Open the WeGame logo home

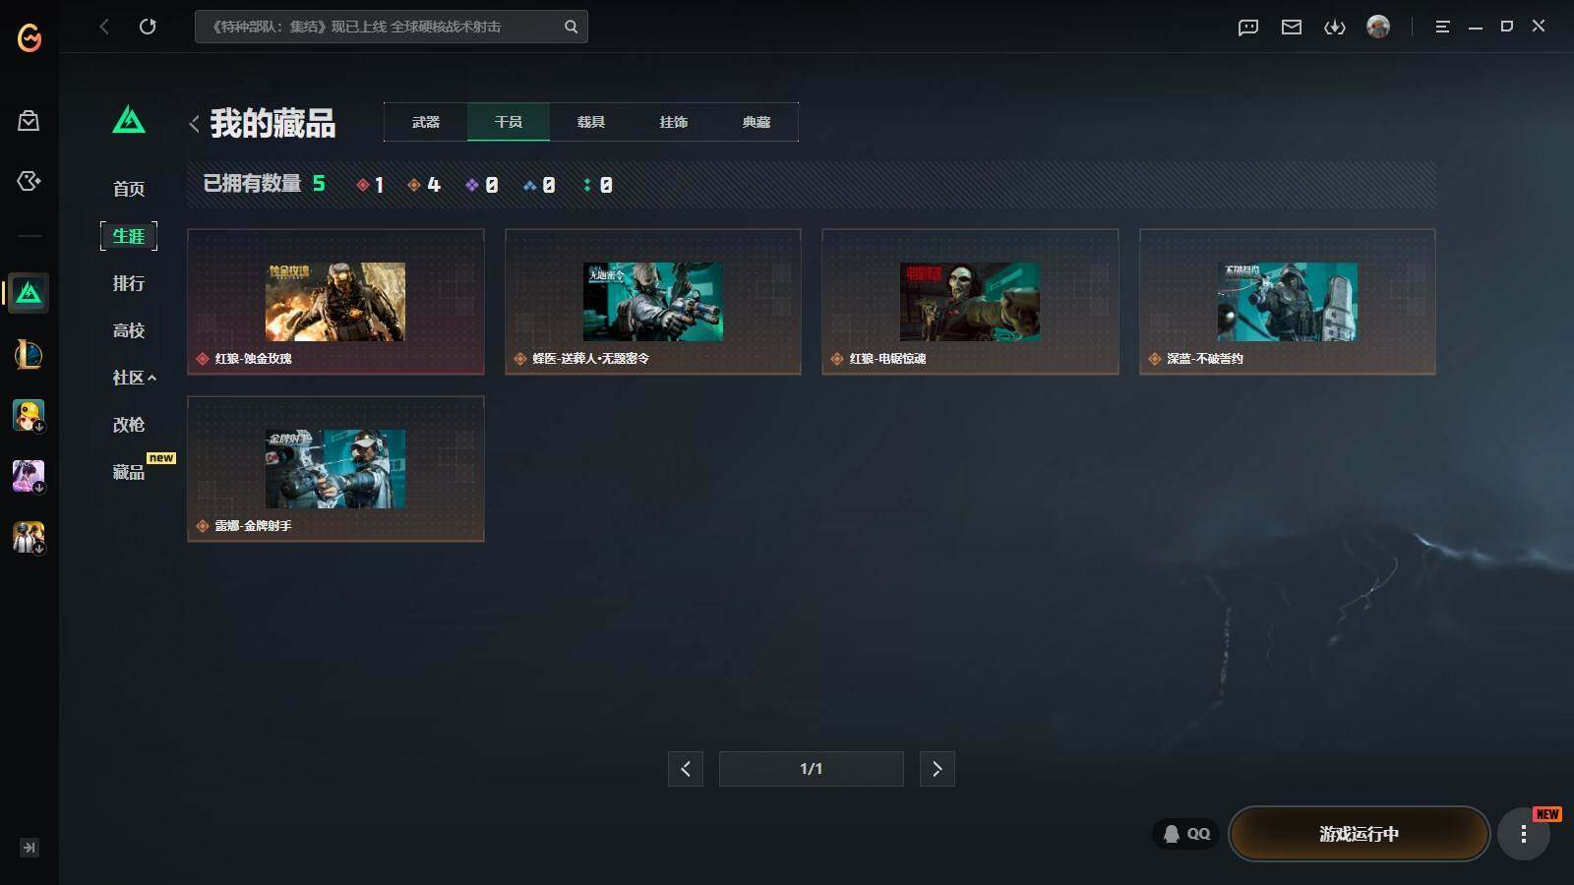coord(30,38)
